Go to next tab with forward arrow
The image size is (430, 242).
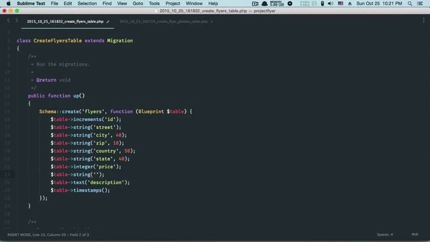click(17, 21)
